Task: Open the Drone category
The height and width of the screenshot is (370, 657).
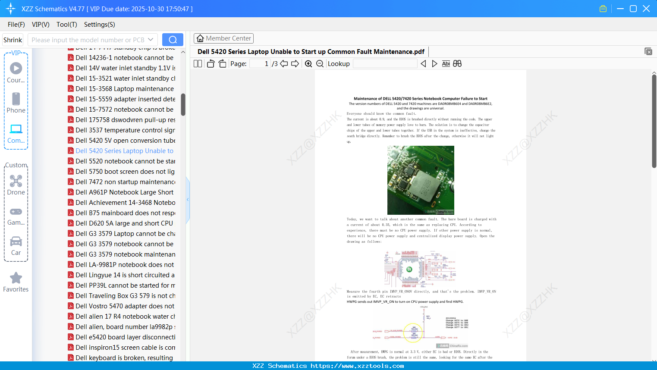Action: click(16, 185)
